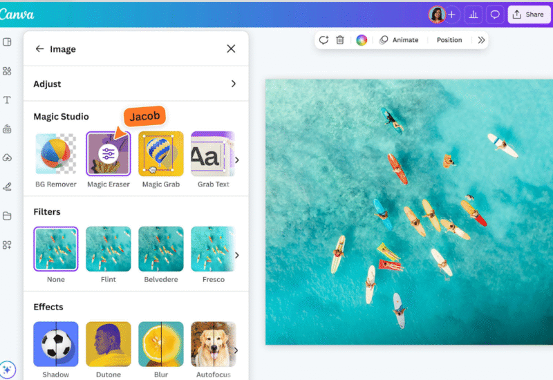Expand more toolbar options double chevron
The image size is (553, 380).
coord(481,40)
